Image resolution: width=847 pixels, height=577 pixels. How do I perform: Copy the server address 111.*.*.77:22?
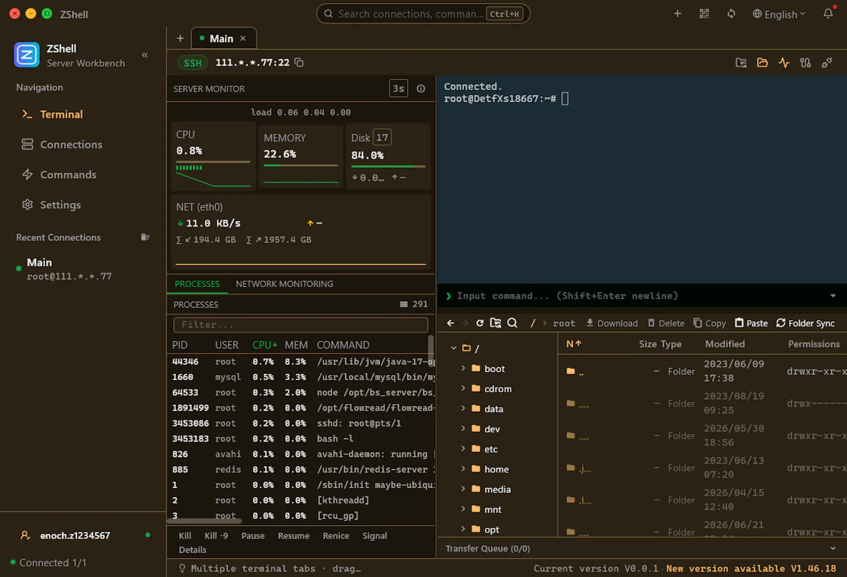point(299,62)
